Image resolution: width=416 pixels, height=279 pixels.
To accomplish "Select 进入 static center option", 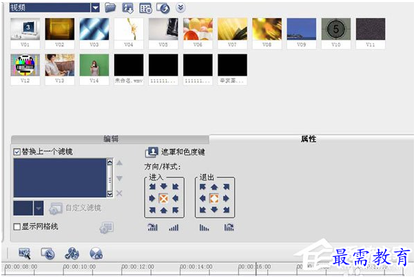I will (x=163, y=198).
